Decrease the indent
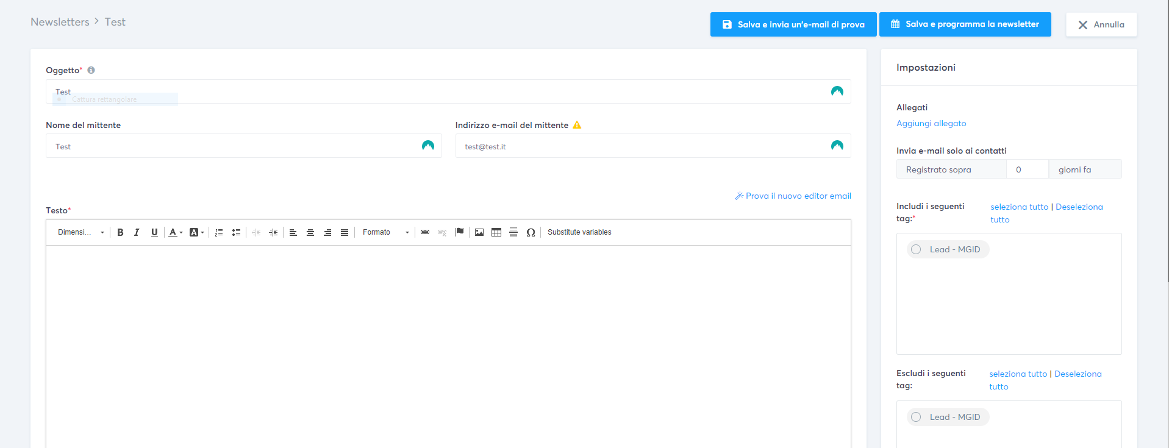1169x448 pixels. point(256,232)
